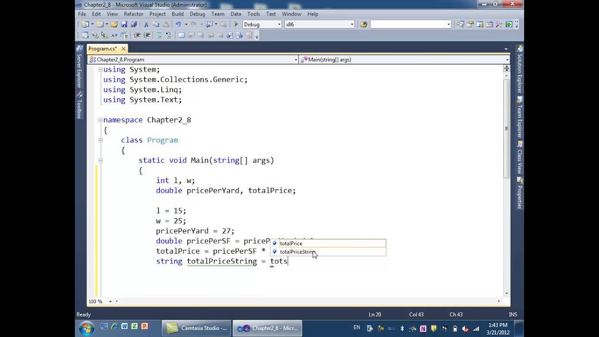Comment out the selected lines icon

[x=159, y=35]
